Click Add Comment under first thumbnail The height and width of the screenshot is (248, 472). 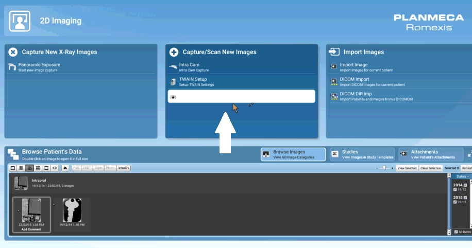31,229
